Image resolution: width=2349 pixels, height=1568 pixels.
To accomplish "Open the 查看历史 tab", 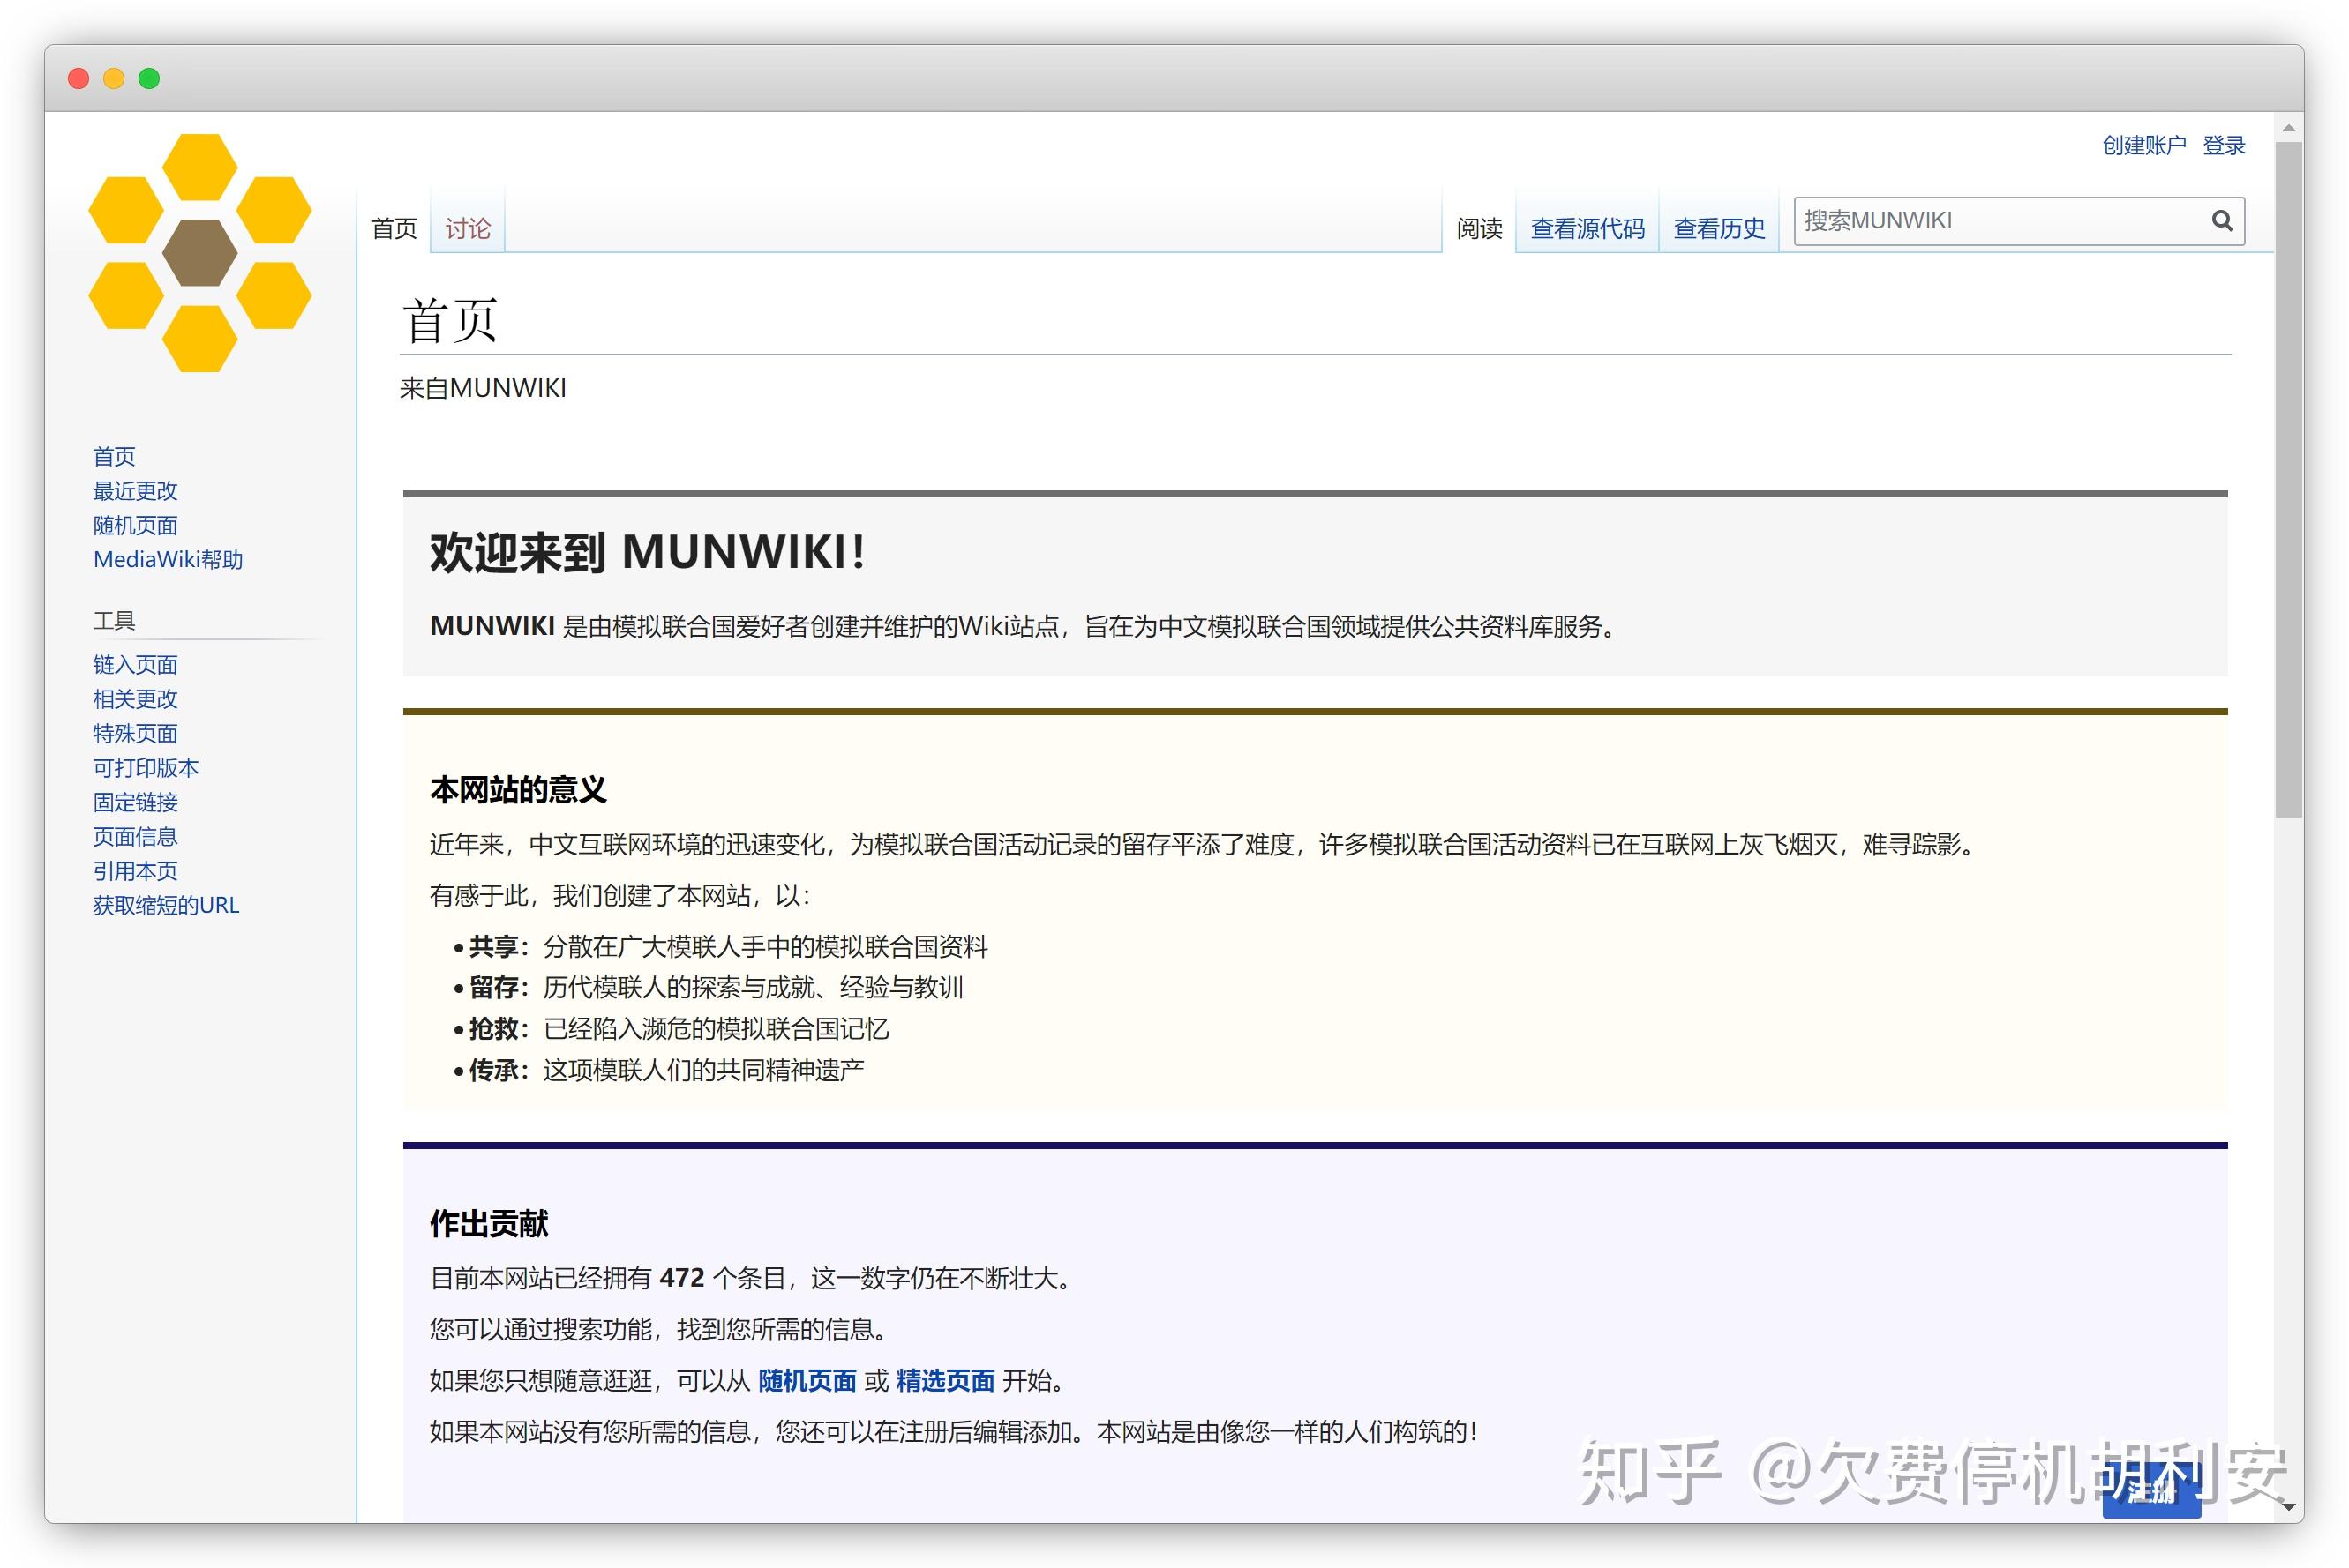I will tap(1720, 228).
